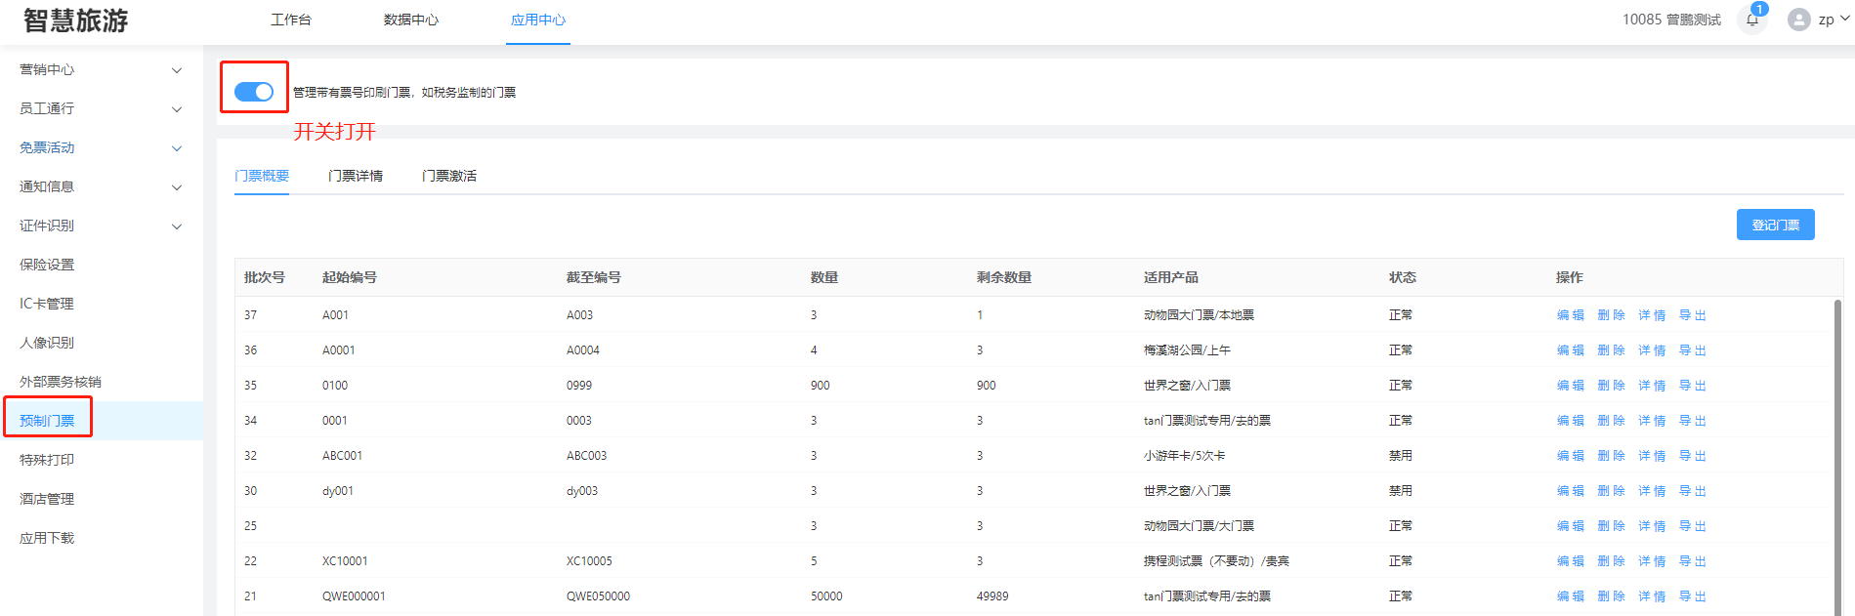Viewport: 1855px width, 616px height.
Task: Export batch 34 with 导出 link
Action: click(x=1692, y=421)
